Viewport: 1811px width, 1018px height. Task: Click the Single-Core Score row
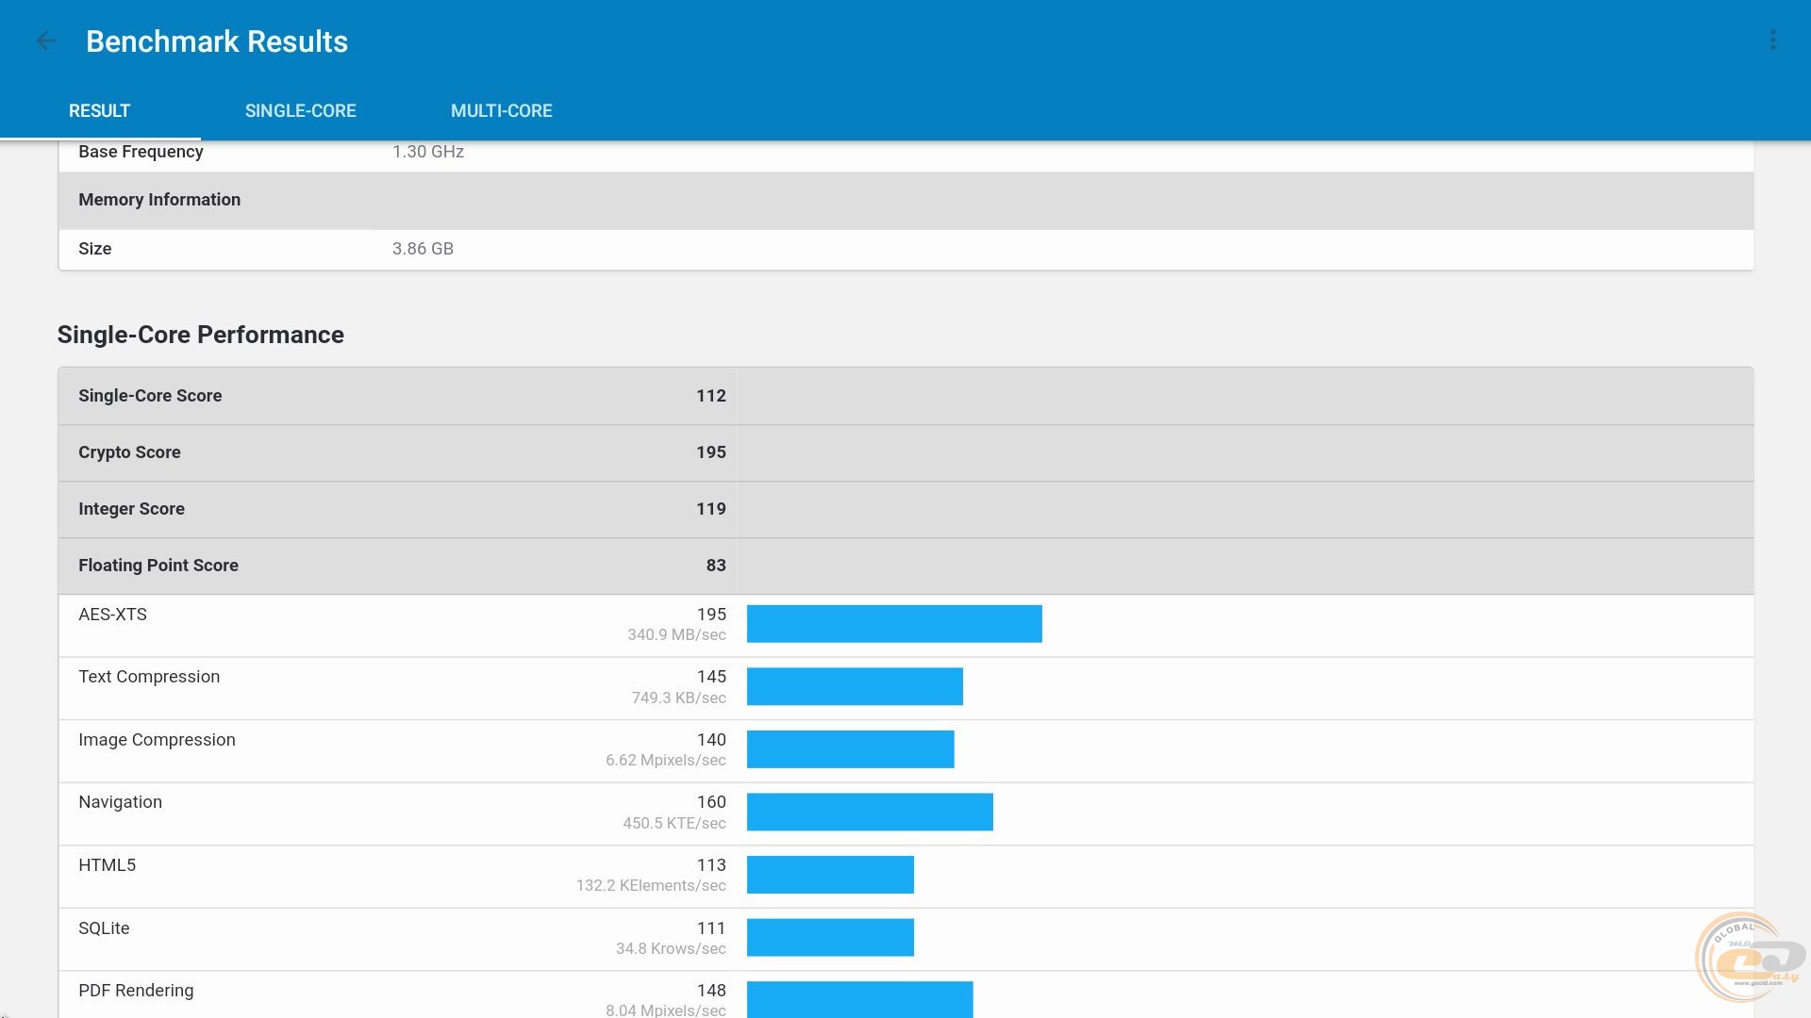(x=401, y=396)
